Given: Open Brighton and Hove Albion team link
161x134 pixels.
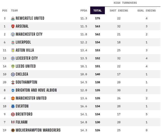Looking at the screenshot, I should pos(36,90).
